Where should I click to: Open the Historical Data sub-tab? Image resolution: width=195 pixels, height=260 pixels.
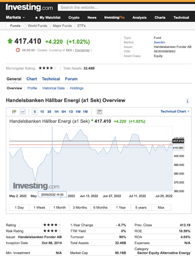(54, 88)
